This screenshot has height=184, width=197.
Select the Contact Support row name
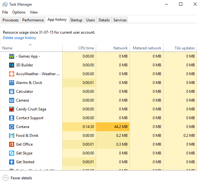tap(30, 118)
